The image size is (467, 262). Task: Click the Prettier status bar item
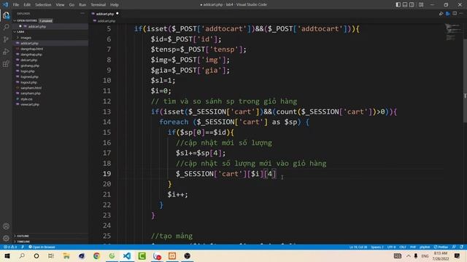tap(441, 247)
